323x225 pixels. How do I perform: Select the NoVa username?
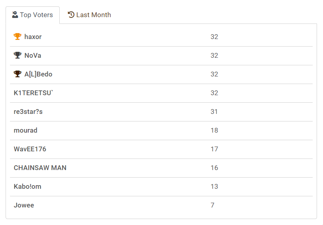[x=33, y=55]
